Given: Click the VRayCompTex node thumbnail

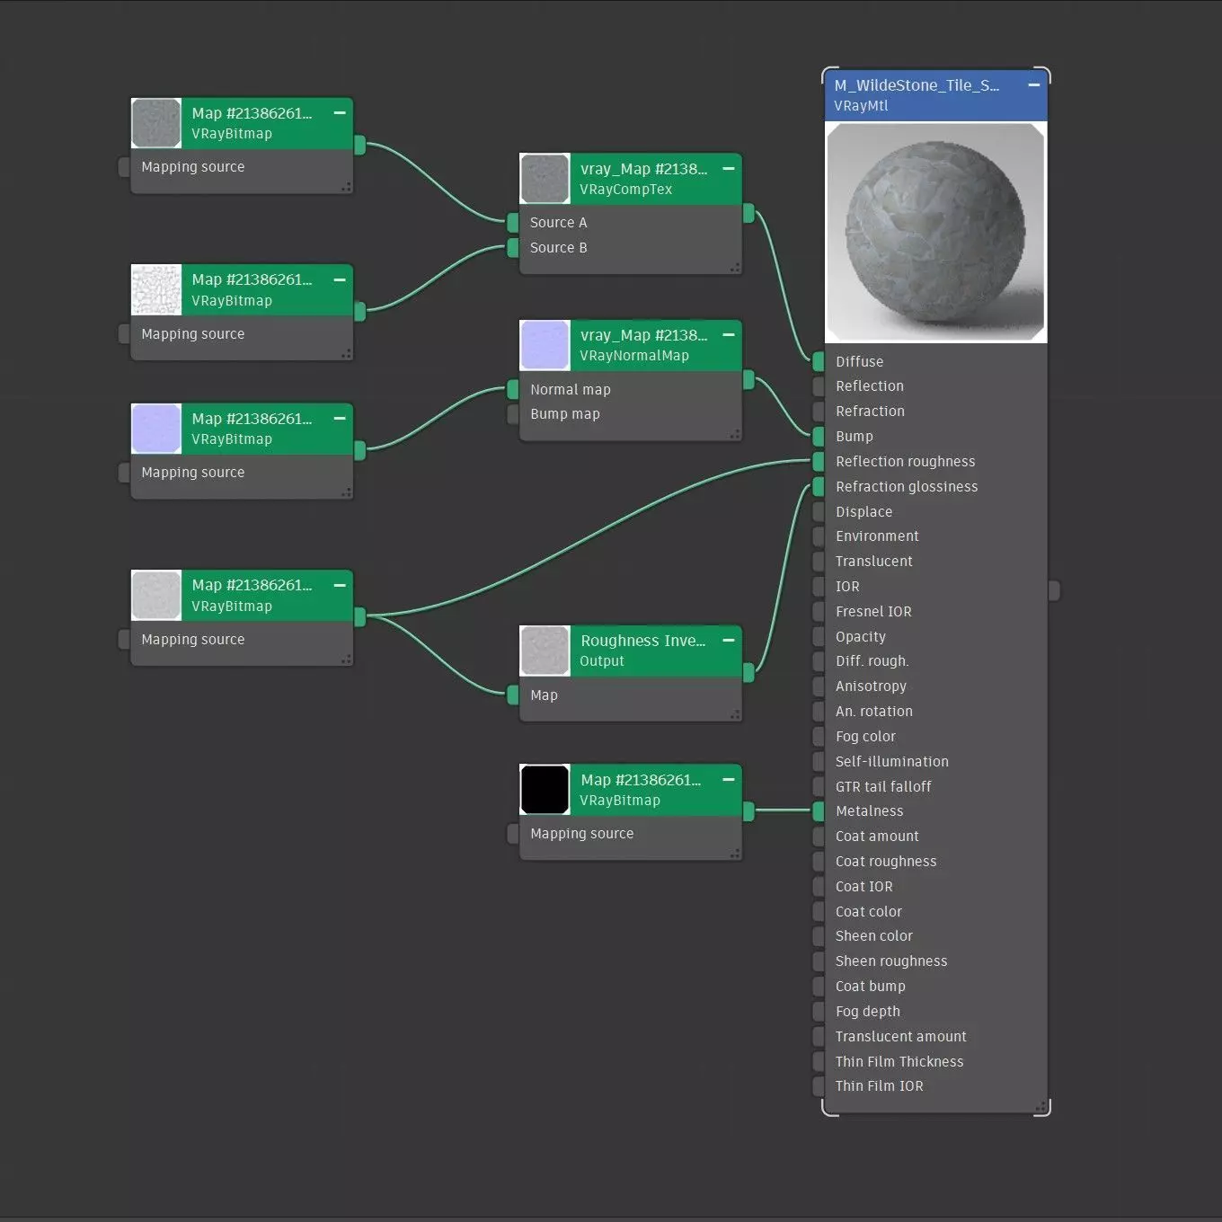Looking at the screenshot, I should pos(545,179).
